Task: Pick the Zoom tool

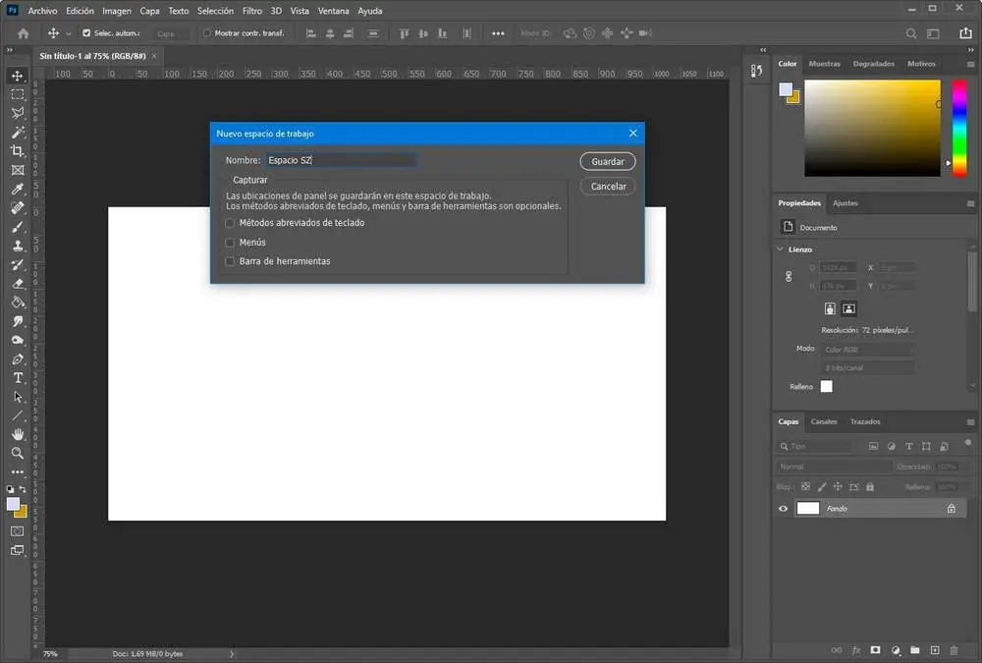Action: point(18,453)
